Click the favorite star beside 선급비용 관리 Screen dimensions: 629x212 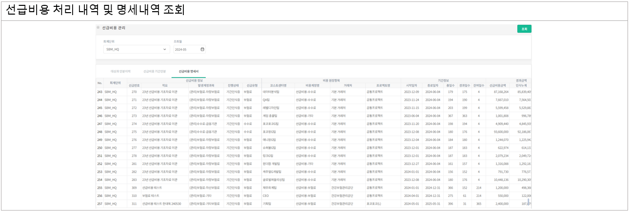click(x=98, y=28)
